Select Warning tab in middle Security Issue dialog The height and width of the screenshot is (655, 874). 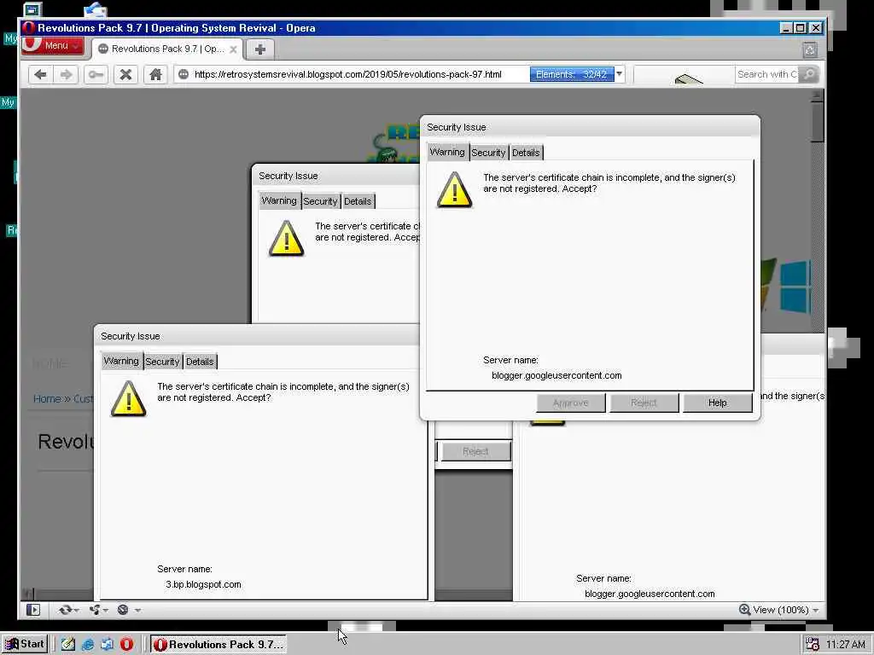(x=279, y=200)
